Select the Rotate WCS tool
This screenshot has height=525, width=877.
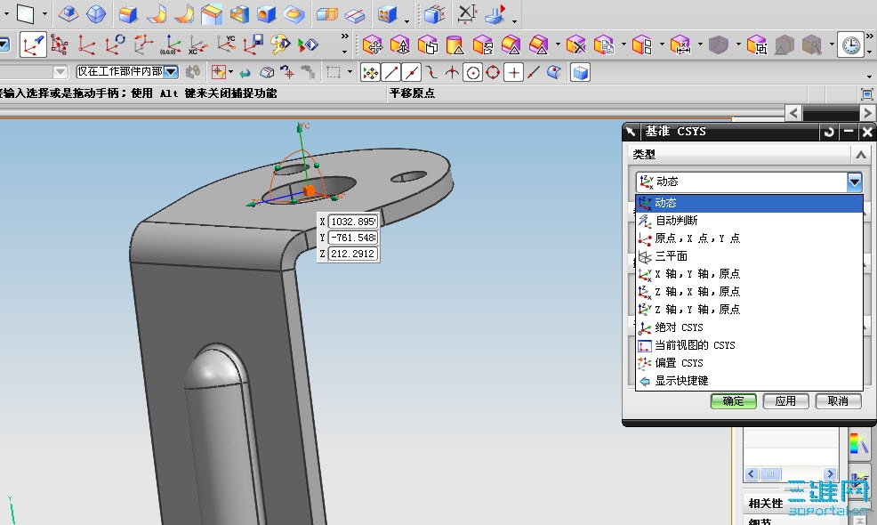point(115,43)
